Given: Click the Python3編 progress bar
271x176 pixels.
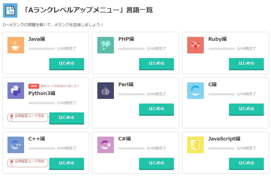Looking at the screenshot, I should click(42, 103).
